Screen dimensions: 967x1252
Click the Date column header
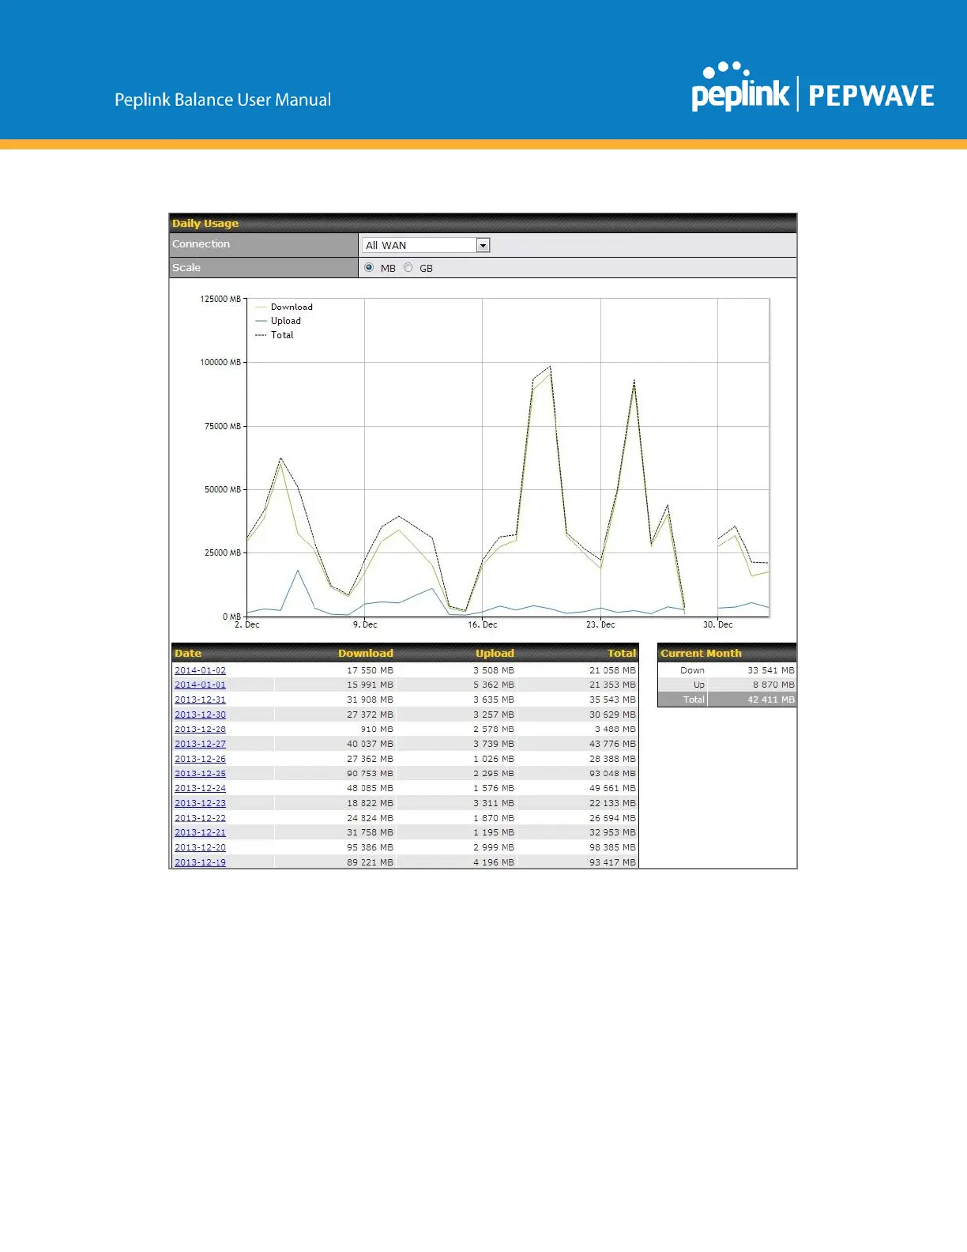click(188, 653)
